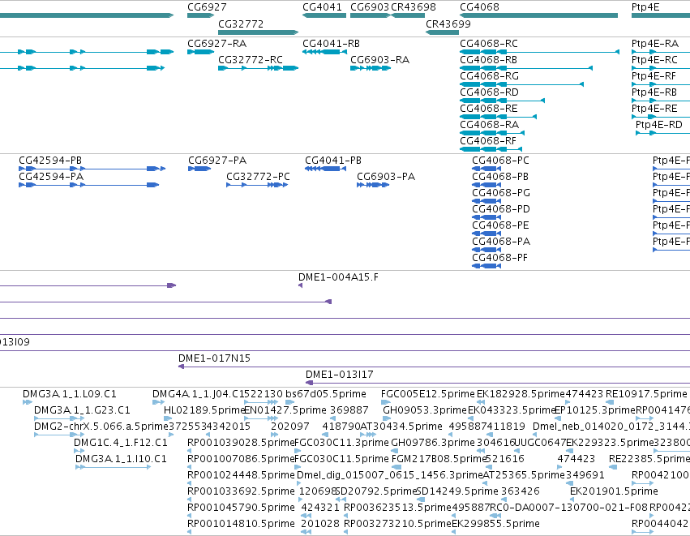Open the CR43699 gene label
The height and width of the screenshot is (536, 690).
click(x=448, y=24)
